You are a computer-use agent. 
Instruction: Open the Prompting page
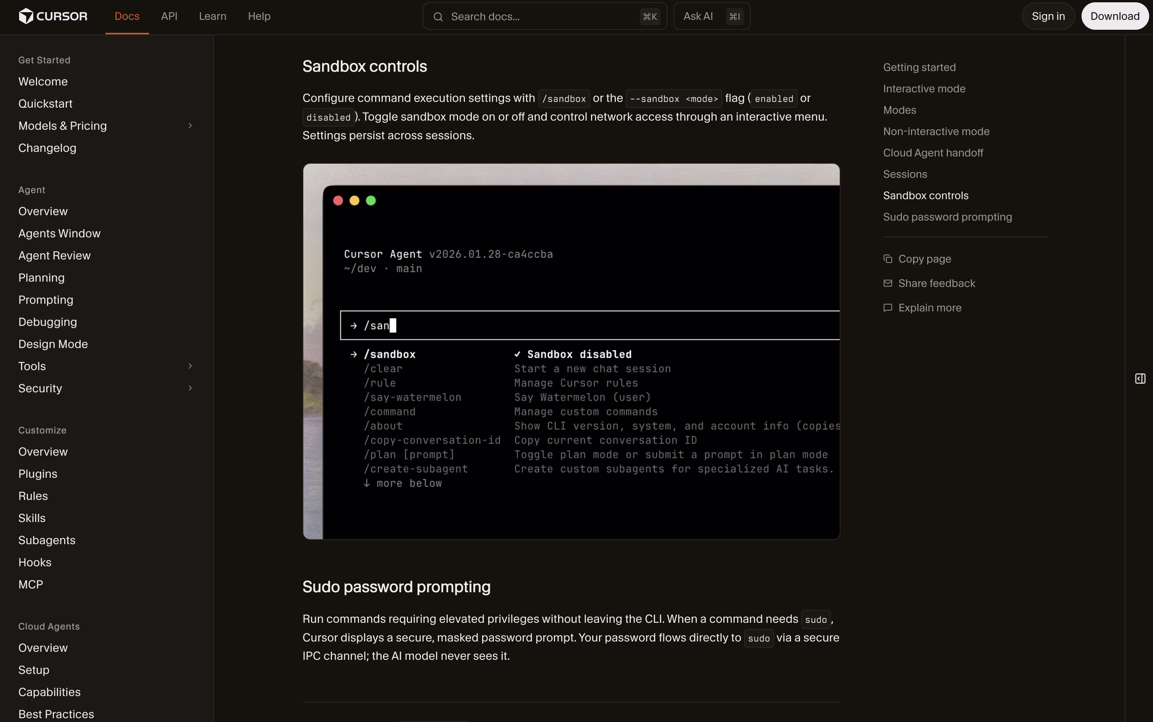point(46,300)
